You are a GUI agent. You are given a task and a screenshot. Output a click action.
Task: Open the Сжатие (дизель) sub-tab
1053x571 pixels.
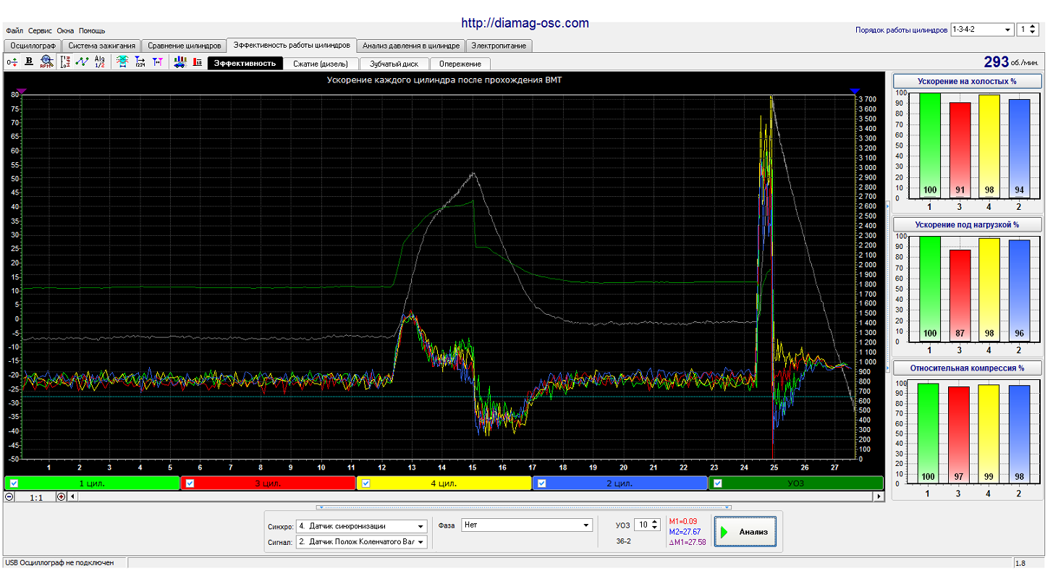[x=321, y=64]
